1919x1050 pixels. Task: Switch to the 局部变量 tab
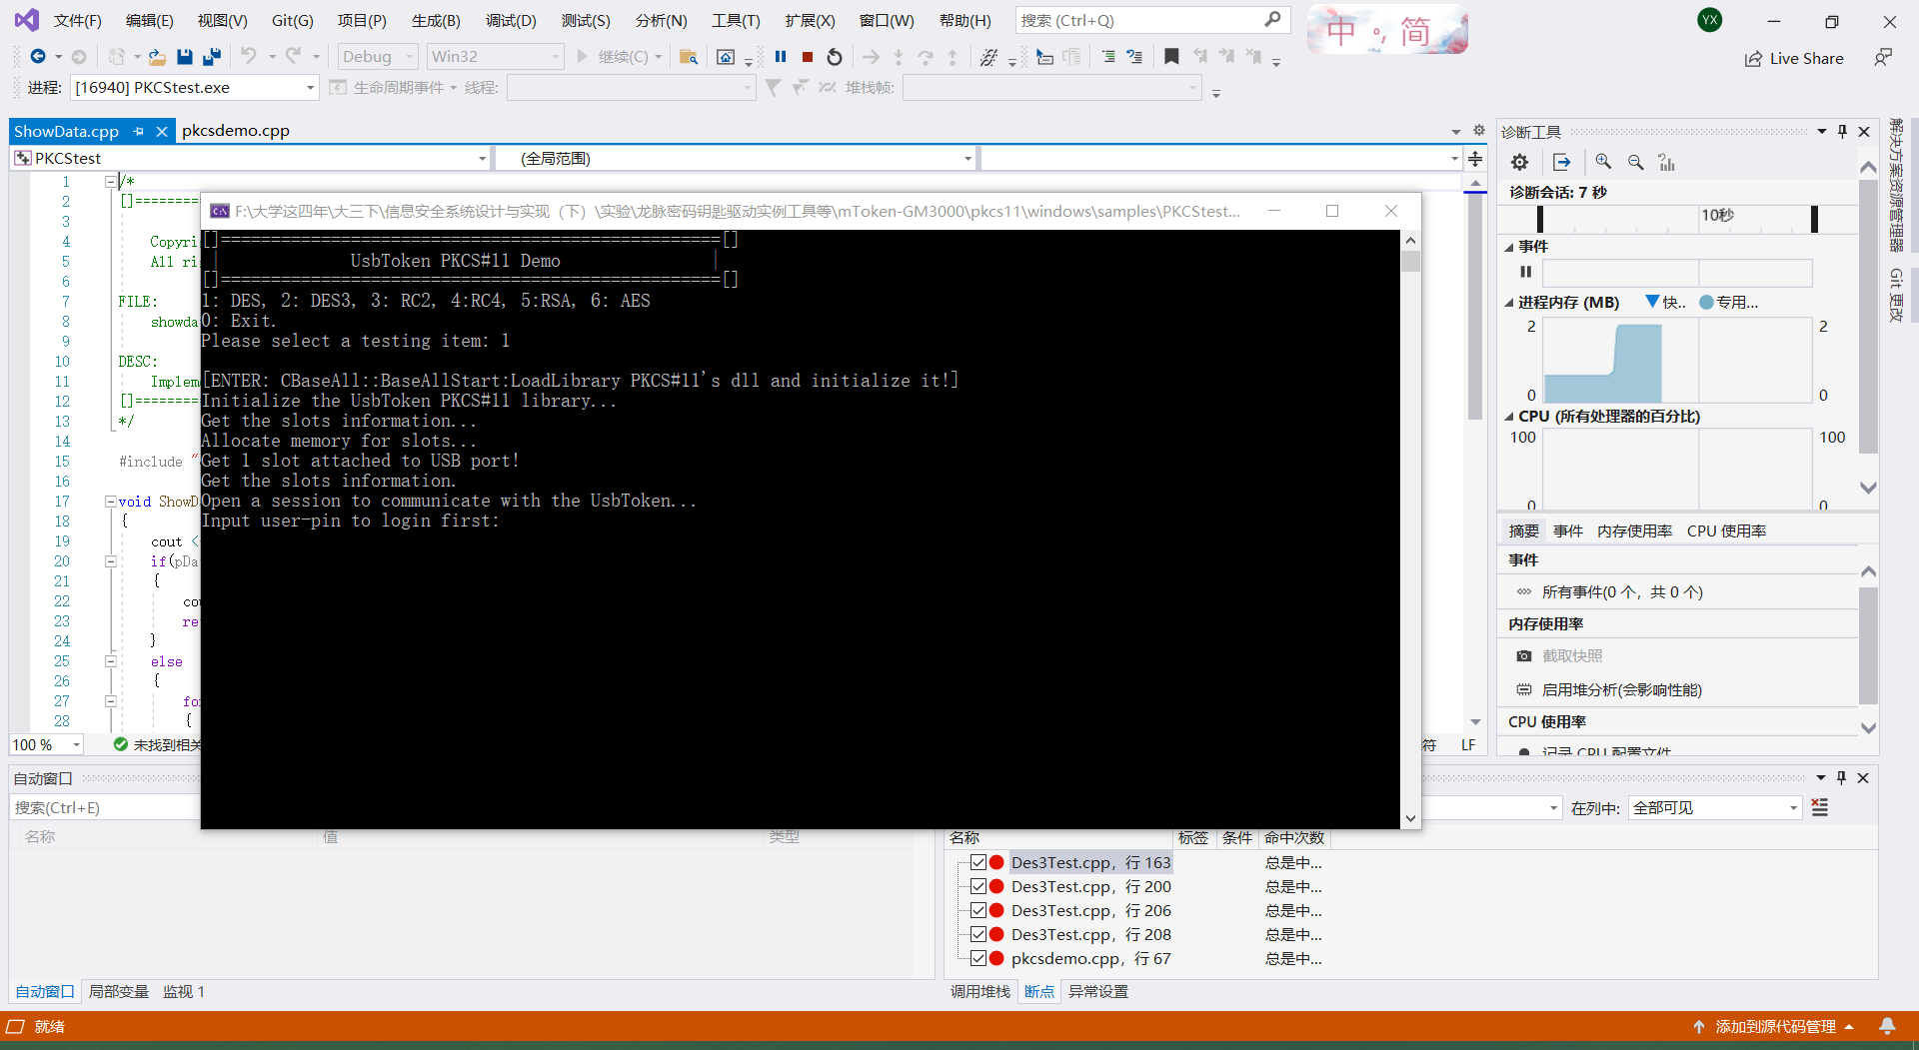point(119,992)
